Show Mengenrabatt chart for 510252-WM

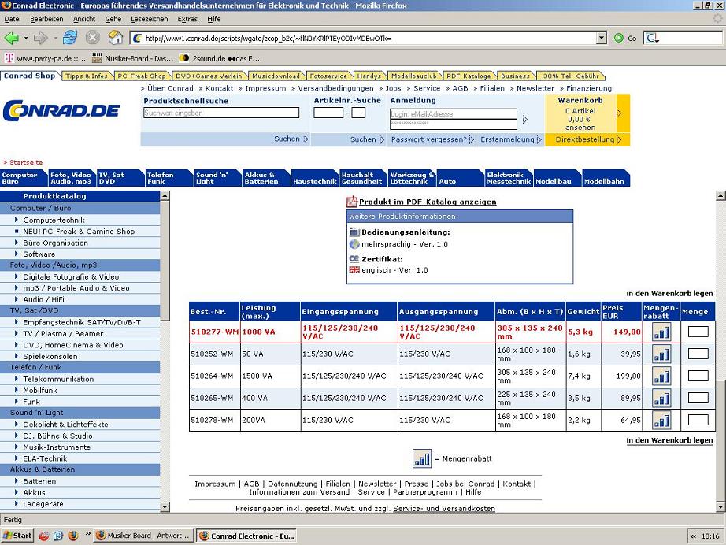tap(661, 354)
